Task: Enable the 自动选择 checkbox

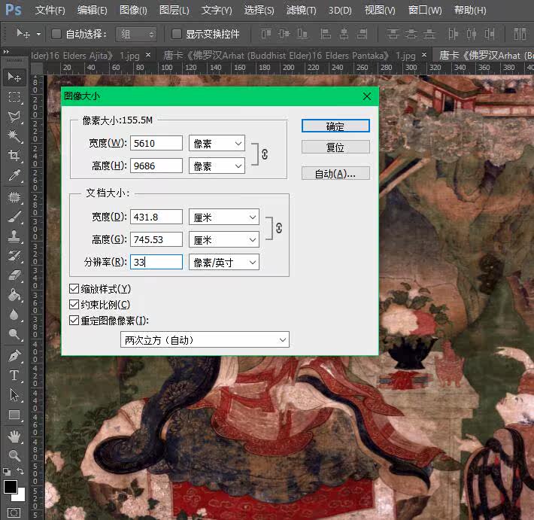Action: (x=56, y=34)
